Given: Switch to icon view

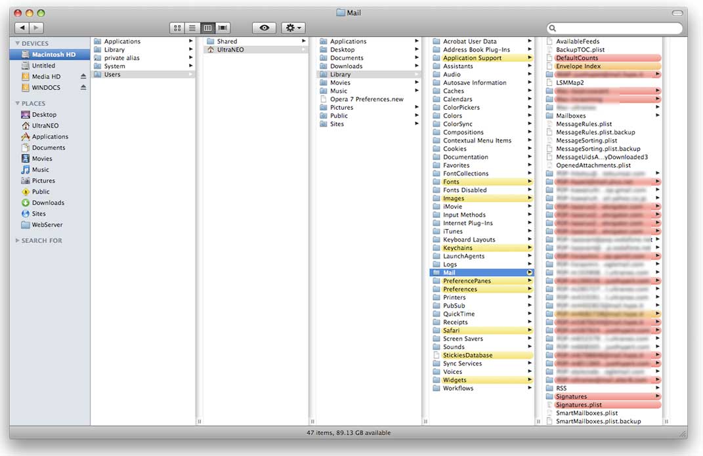Looking at the screenshot, I should pyautogui.click(x=177, y=28).
